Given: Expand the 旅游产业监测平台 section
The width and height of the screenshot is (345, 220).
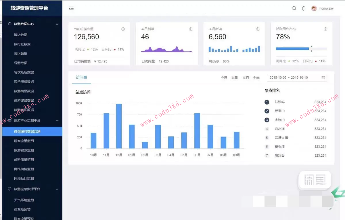Looking at the screenshot, I should [x=57, y=121].
